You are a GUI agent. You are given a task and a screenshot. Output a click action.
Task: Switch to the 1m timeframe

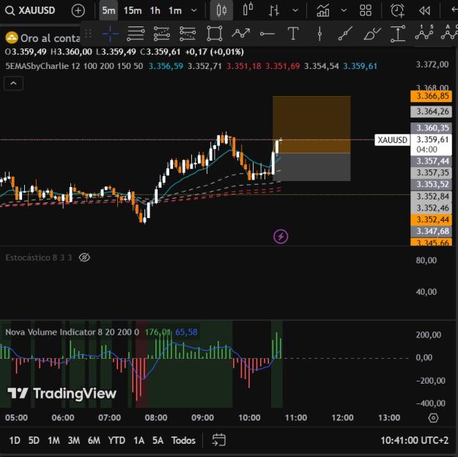[175, 11]
